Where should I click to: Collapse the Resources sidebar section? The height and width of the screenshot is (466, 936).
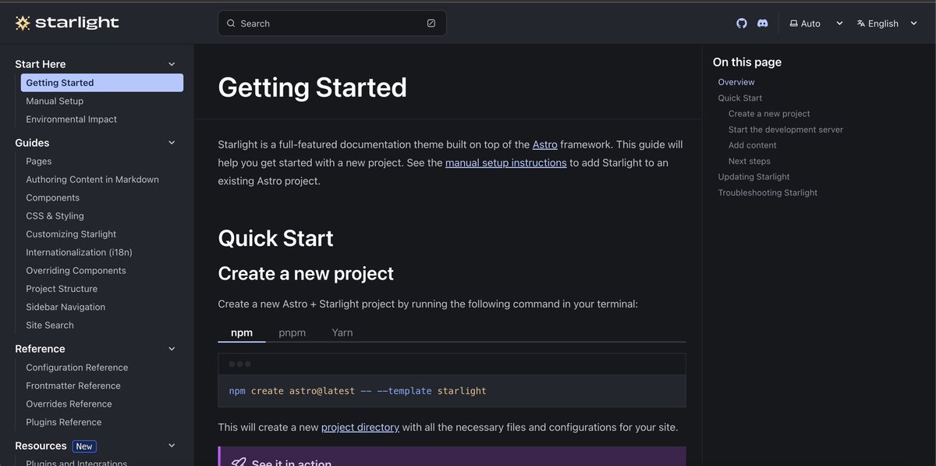pos(172,446)
